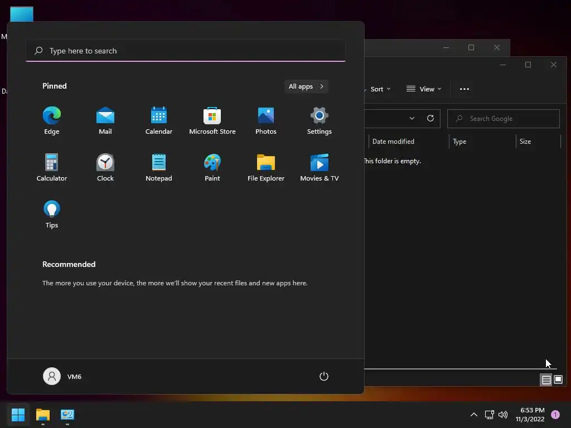
Task: Open See more options in File Explorer
Action: [464, 89]
